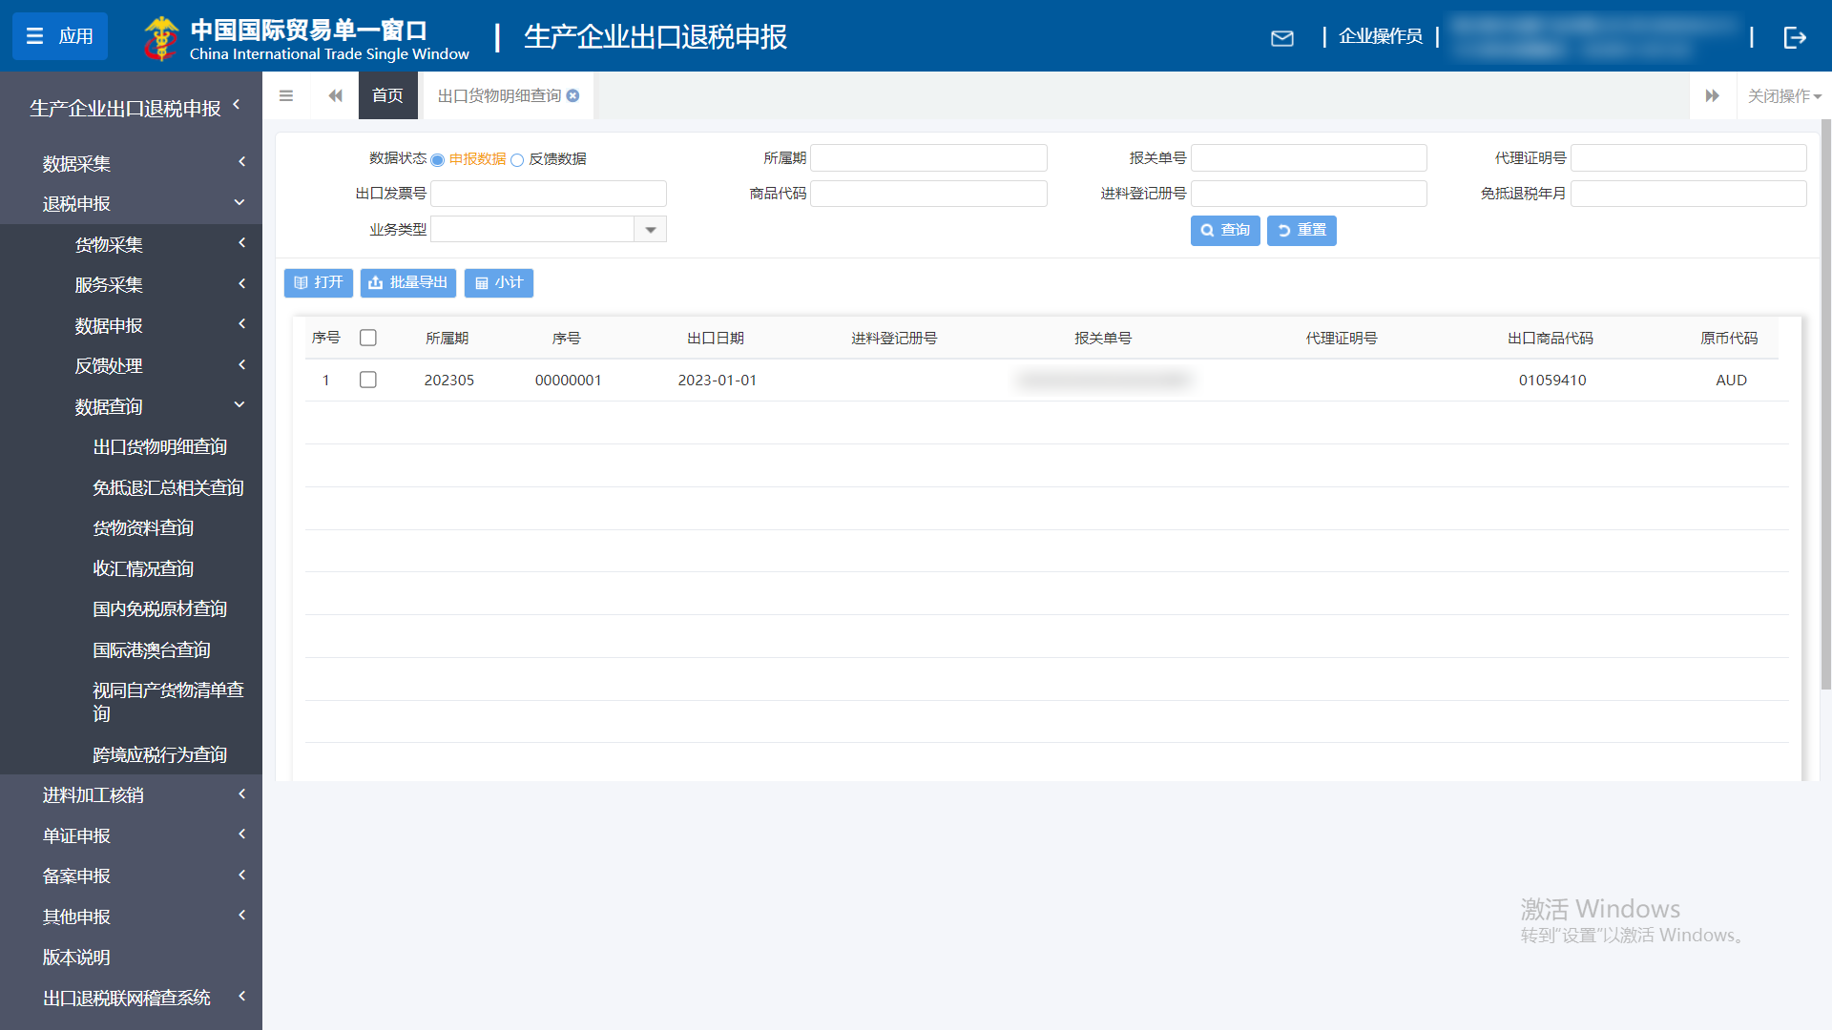The width and height of the screenshot is (1832, 1030).
Task: Open the 货物资料查询 menu item
Action: point(141,527)
